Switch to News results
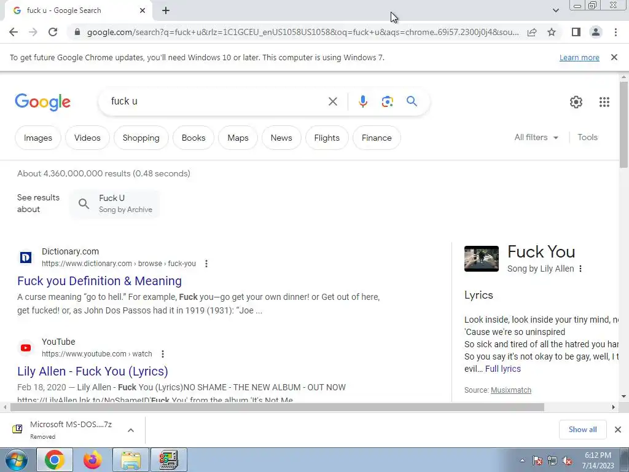Image resolution: width=629 pixels, height=472 pixels. [x=281, y=138]
